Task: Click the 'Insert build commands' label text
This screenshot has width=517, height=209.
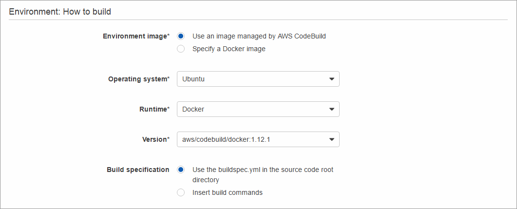Action: tap(227, 192)
